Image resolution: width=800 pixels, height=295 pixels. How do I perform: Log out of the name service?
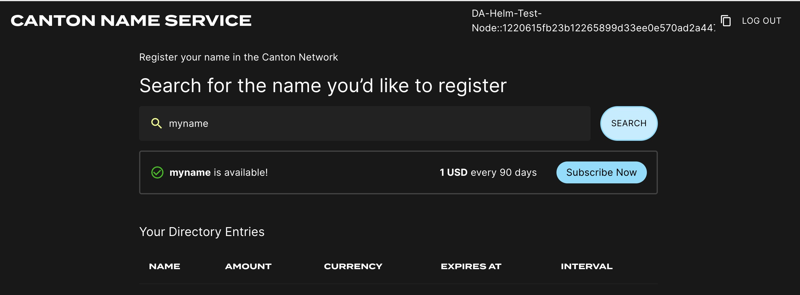761,21
